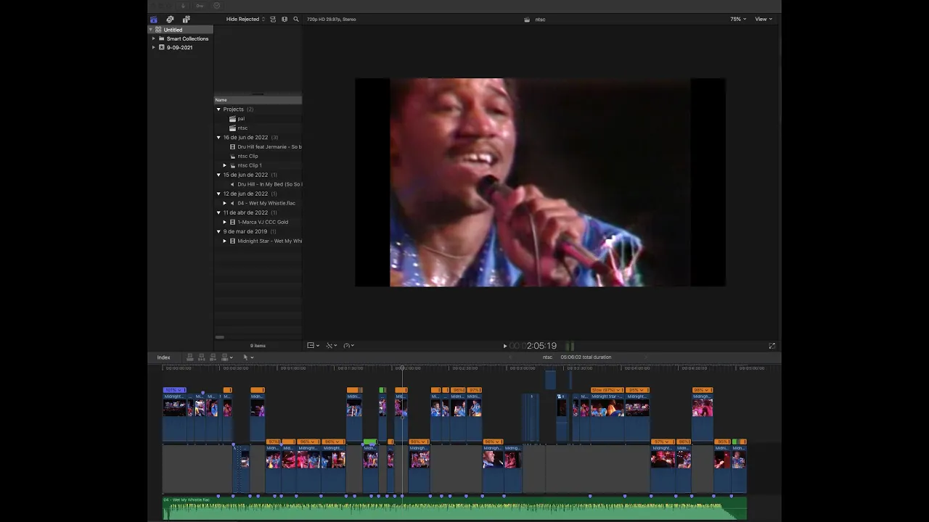Sort by the Name column header

pos(258,100)
